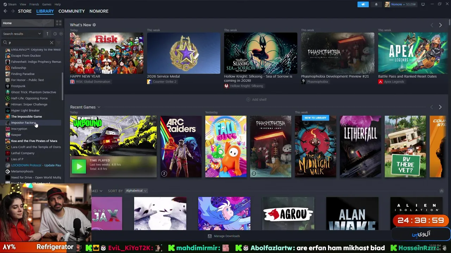This screenshot has width=451, height=253.
Task: Clear the library search text
Action: click(x=51, y=43)
